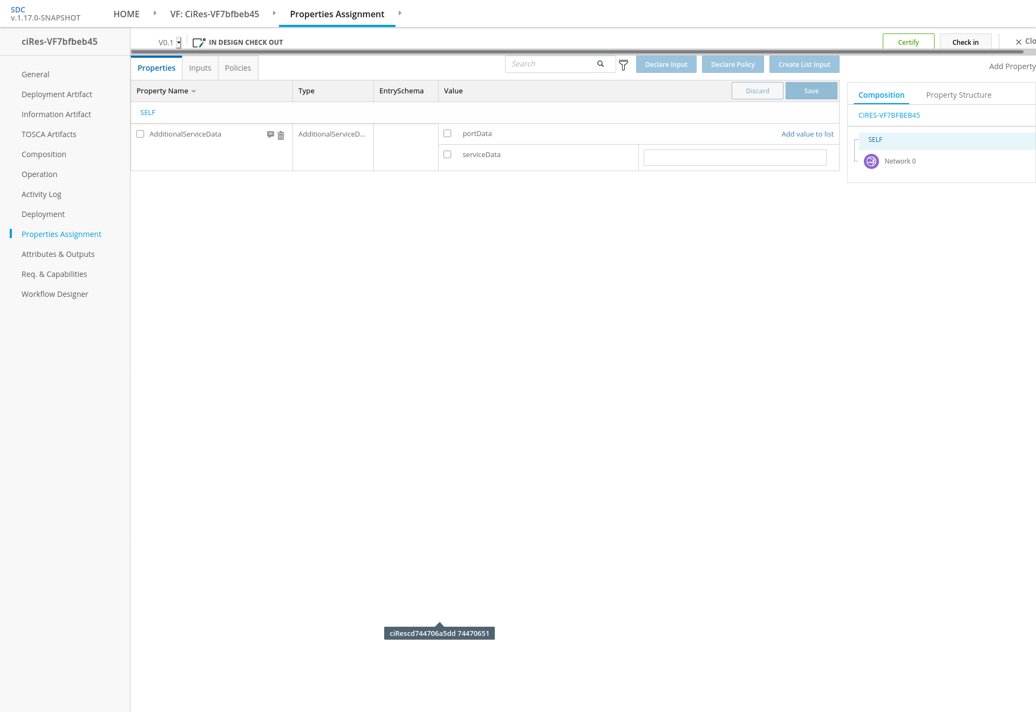The width and height of the screenshot is (1036, 712).
Task: Open Deployment Artifact in sidebar
Action: (57, 94)
